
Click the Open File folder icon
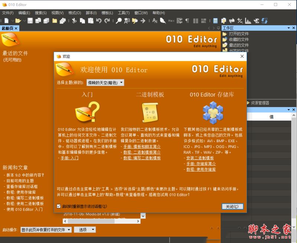18,20
